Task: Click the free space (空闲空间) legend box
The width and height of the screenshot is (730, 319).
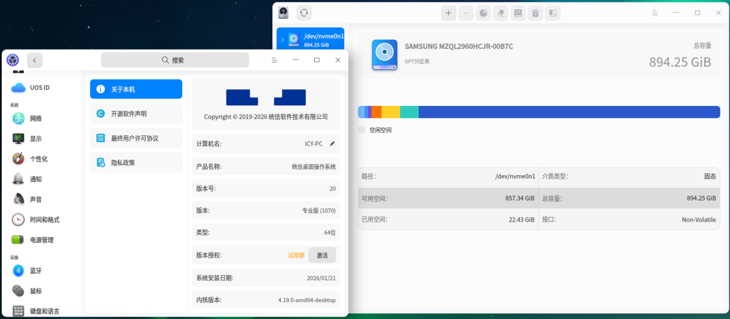Action: (362, 130)
